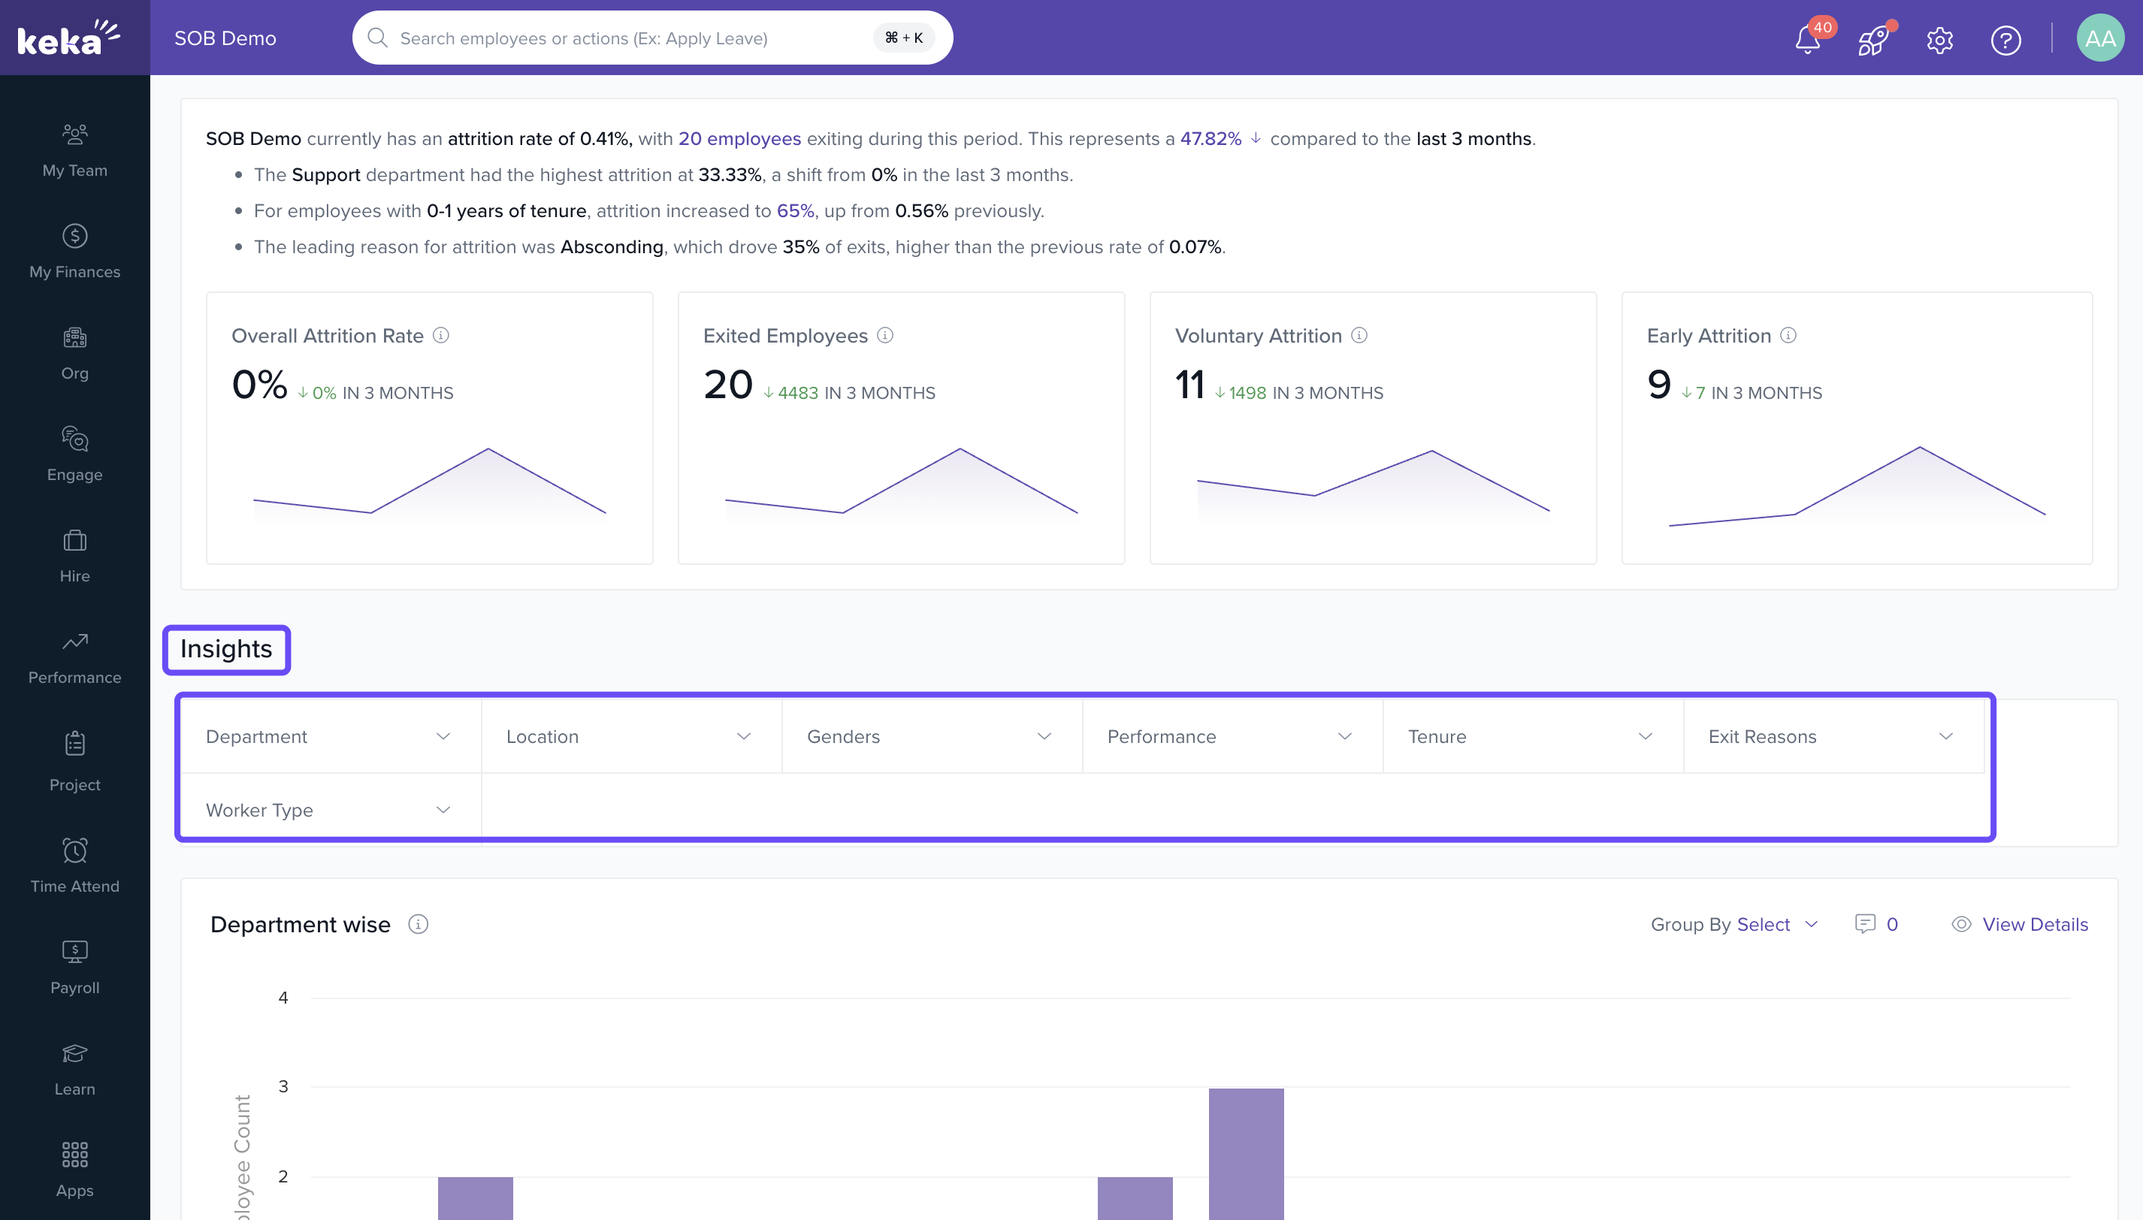Open the Group By Select dropdown
The width and height of the screenshot is (2143, 1220).
[x=1776, y=923]
